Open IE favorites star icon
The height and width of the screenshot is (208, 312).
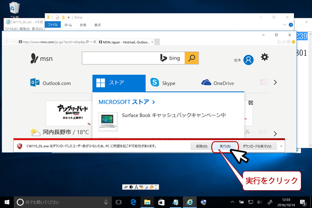284,42
